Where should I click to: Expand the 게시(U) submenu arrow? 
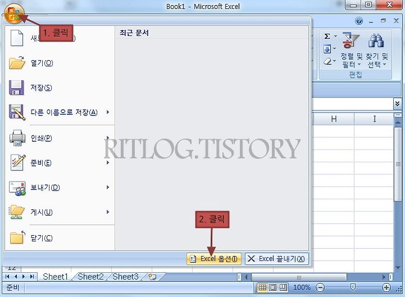pyautogui.click(x=107, y=211)
